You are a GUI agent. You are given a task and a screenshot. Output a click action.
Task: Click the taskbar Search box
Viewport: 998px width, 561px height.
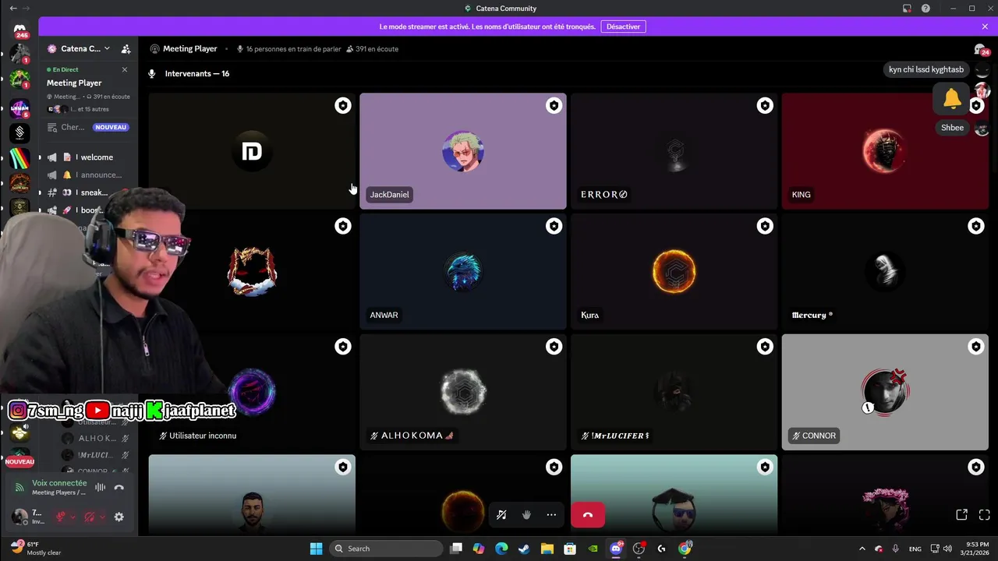pos(386,549)
